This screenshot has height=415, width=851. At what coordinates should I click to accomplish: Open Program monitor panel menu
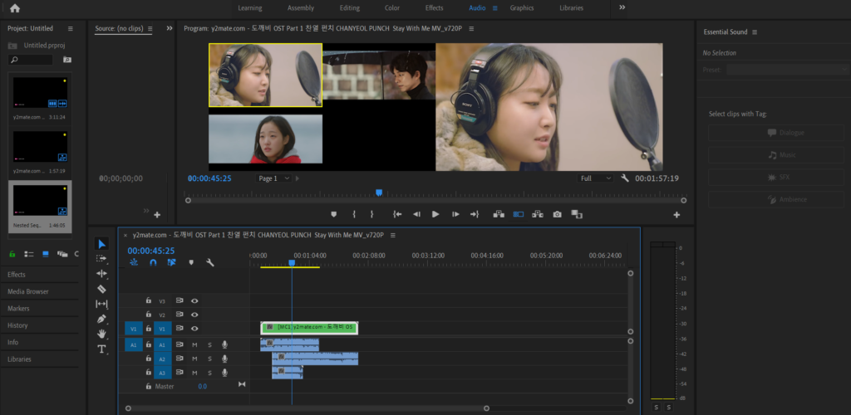471,28
